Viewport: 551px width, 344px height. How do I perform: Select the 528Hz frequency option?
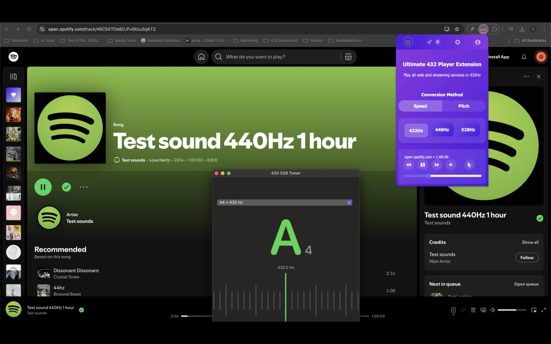pyautogui.click(x=468, y=129)
